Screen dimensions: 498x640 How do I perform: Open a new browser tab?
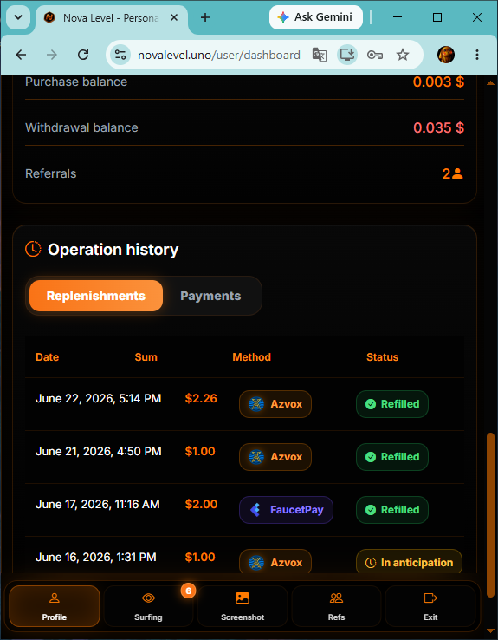(205, 17)
